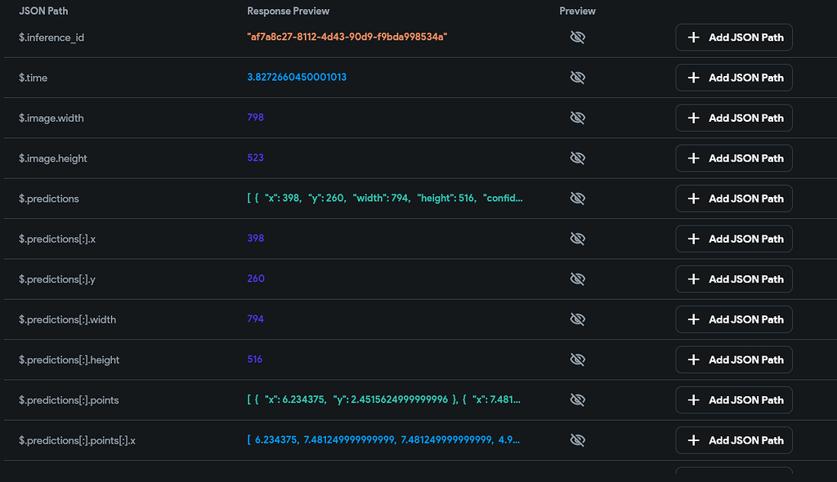Toggle preview eye for $.predictions[:].height
The width and height of the screenshot is (837, 482).
(x=577, y=359)
